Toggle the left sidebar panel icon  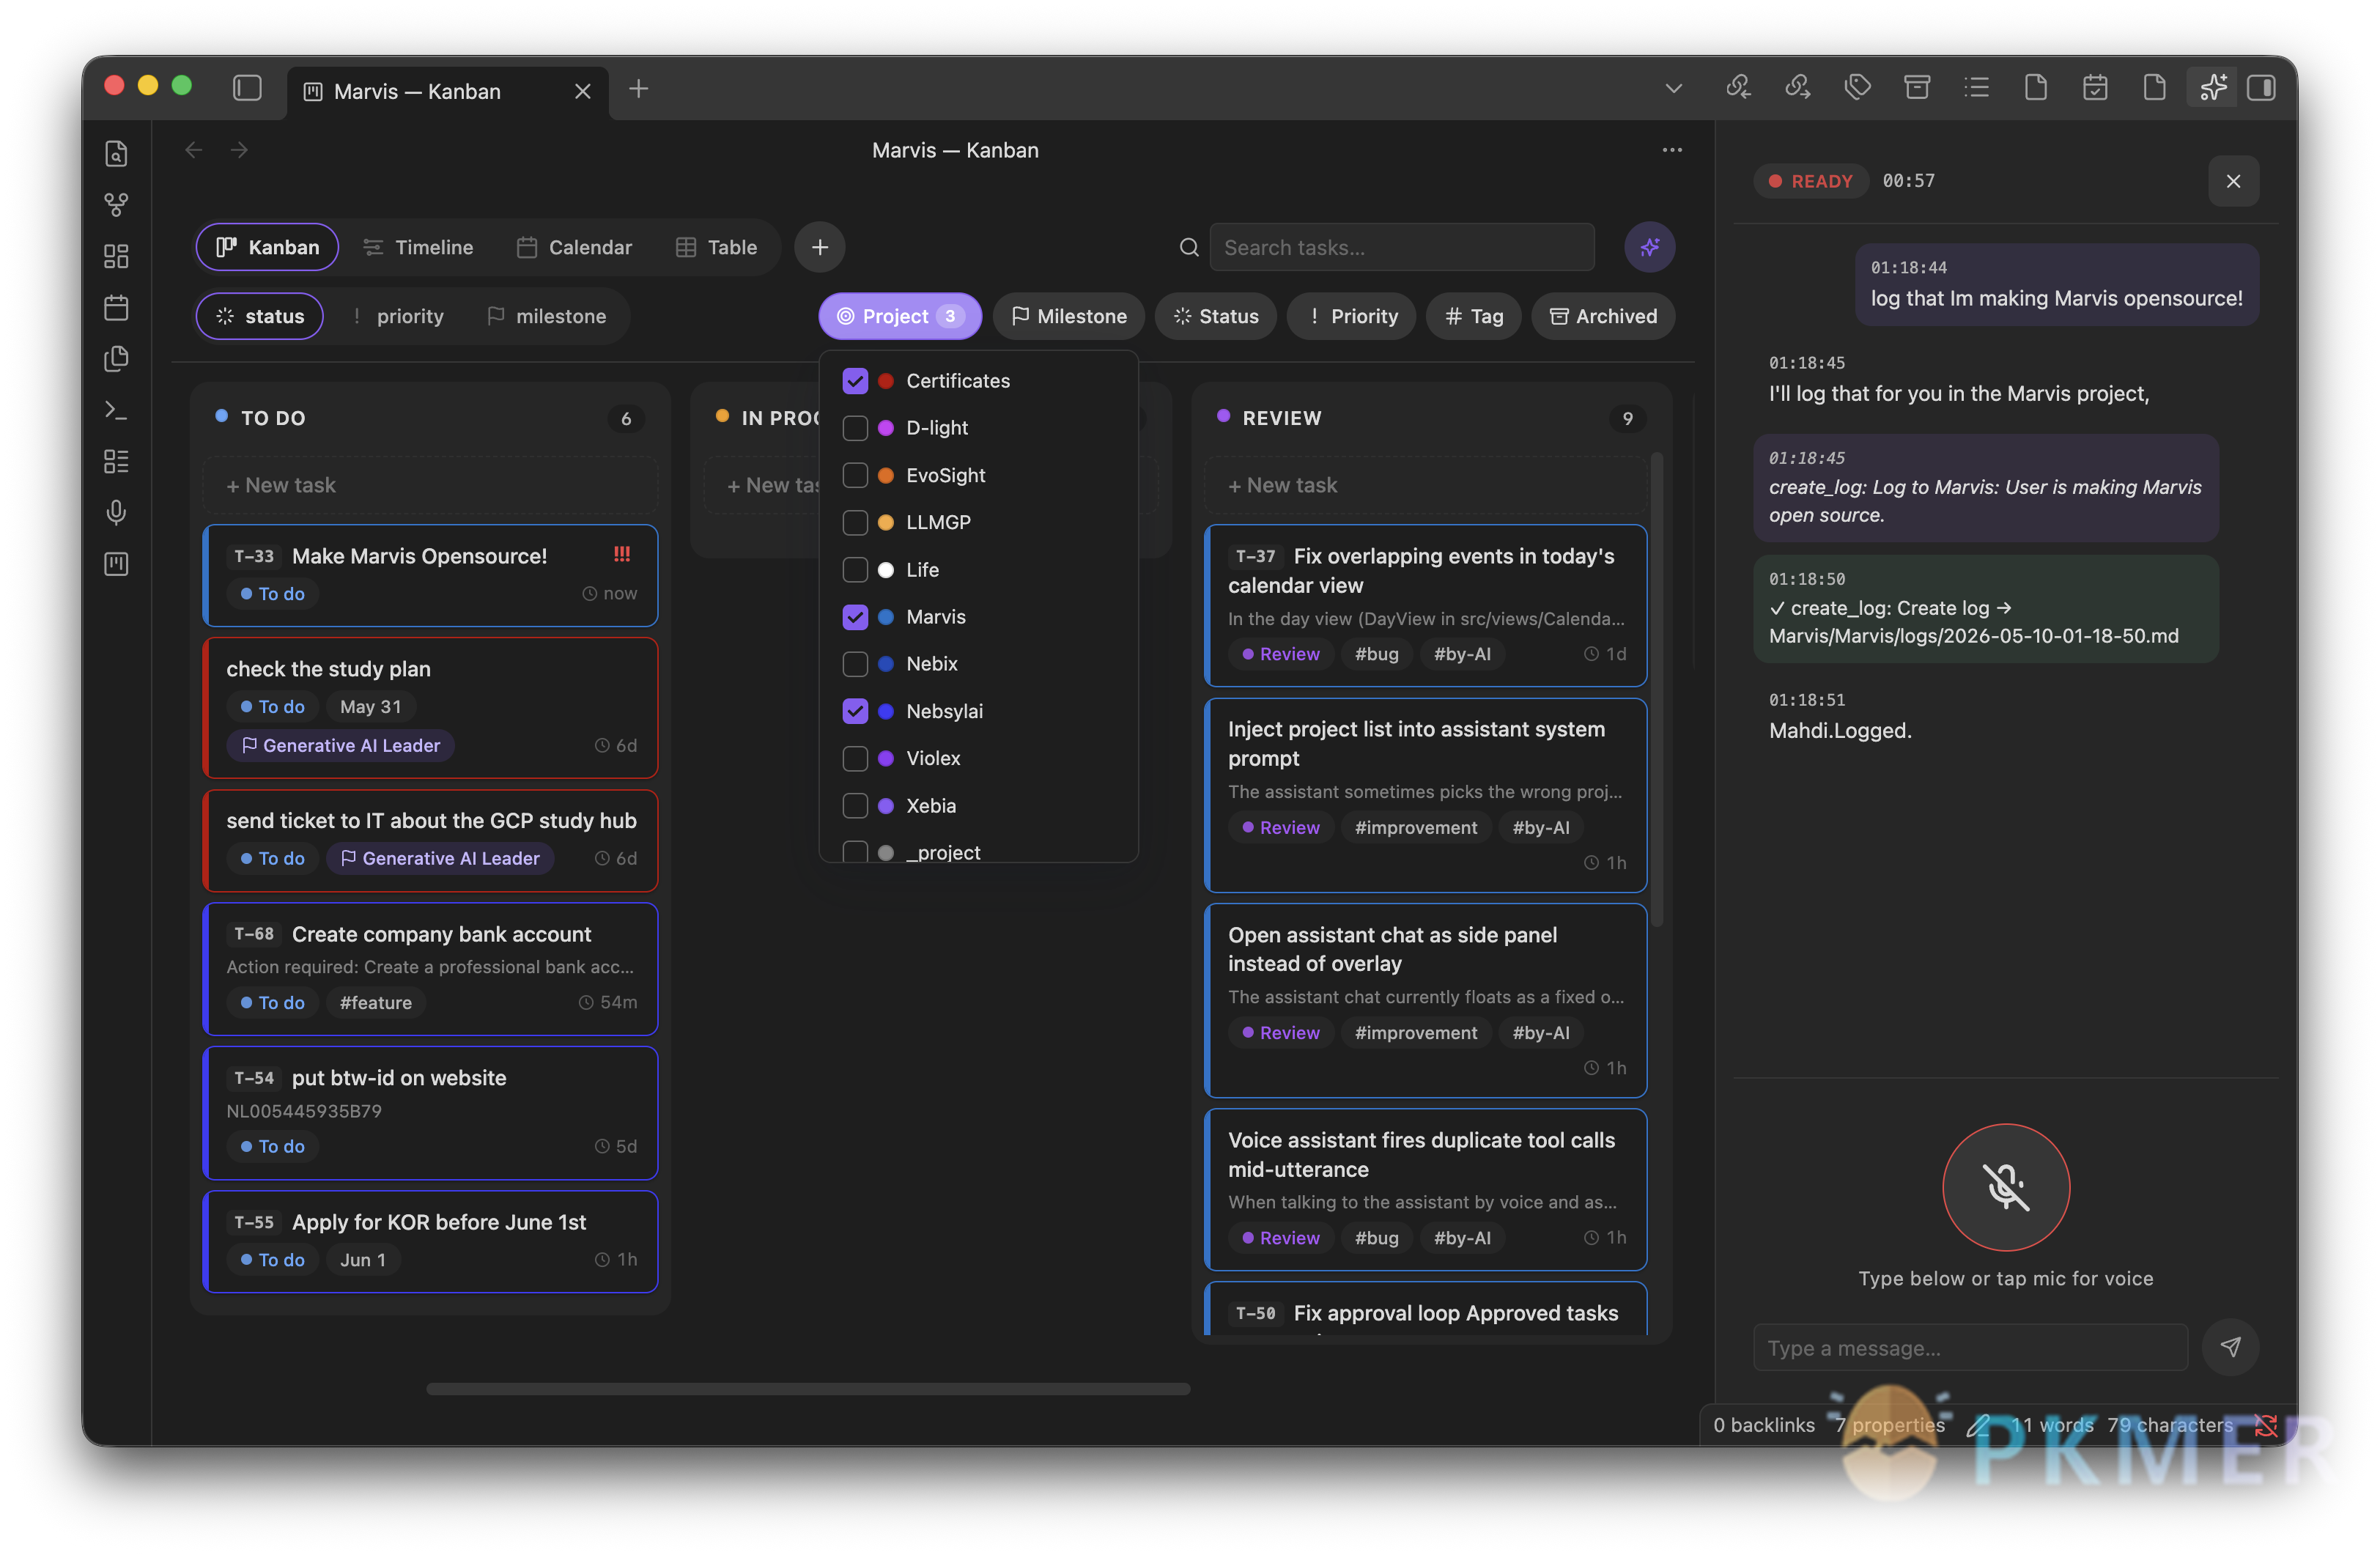click(x=247, y=89)
